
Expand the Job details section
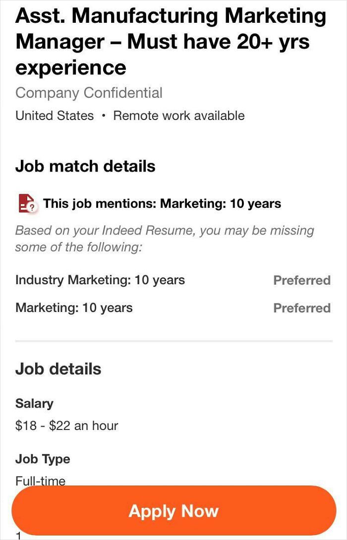click(58, 368)
